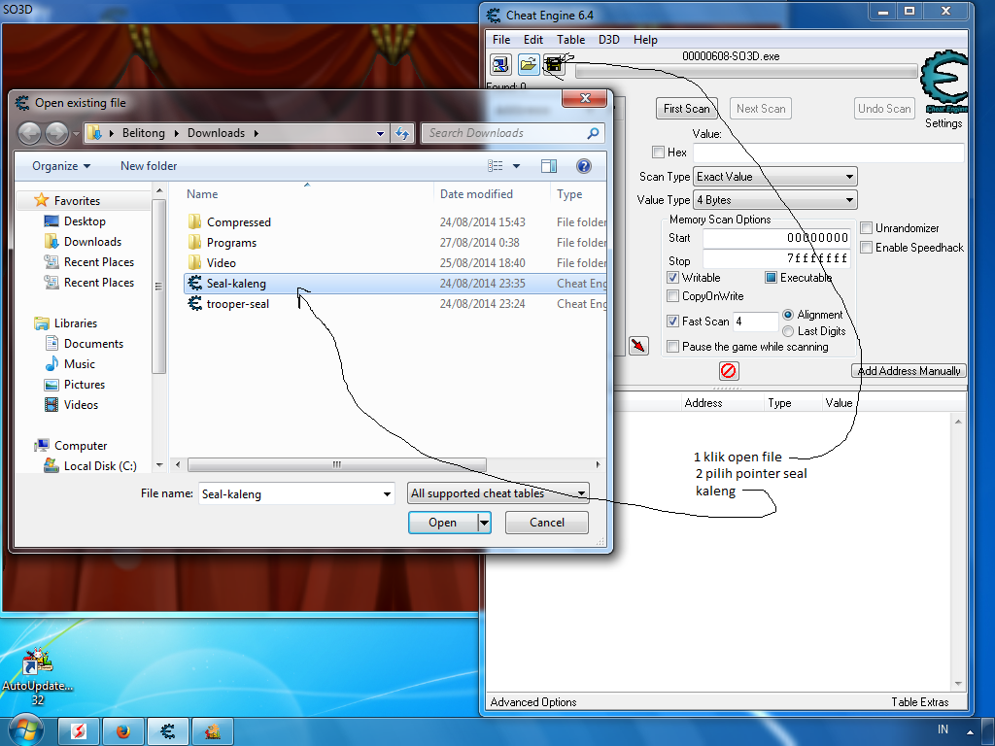The image size is (995, 746).
Task: Enable Pause the game while scanning
Action: 672,347
